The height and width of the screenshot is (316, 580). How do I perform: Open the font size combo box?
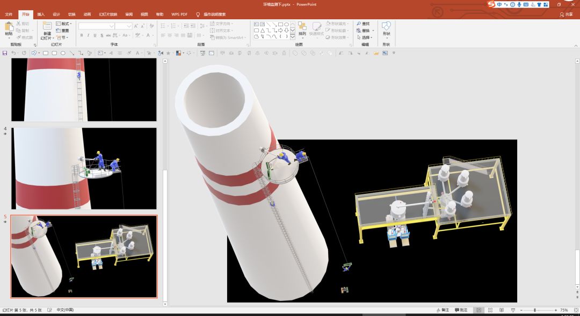[123, 26]
